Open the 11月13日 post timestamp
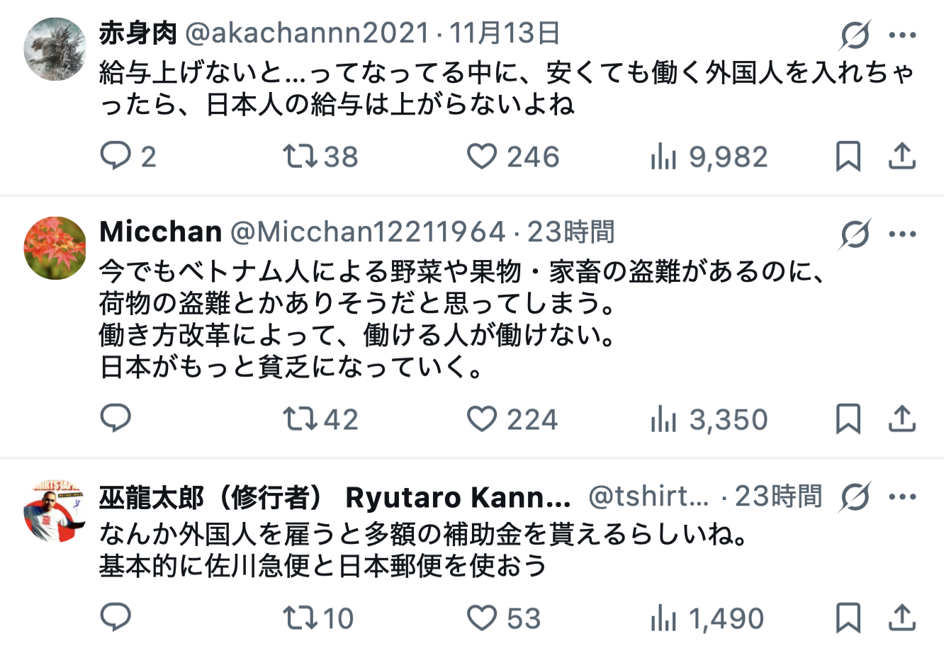Viewport: 944px width, 653px height. coord(505,33)
